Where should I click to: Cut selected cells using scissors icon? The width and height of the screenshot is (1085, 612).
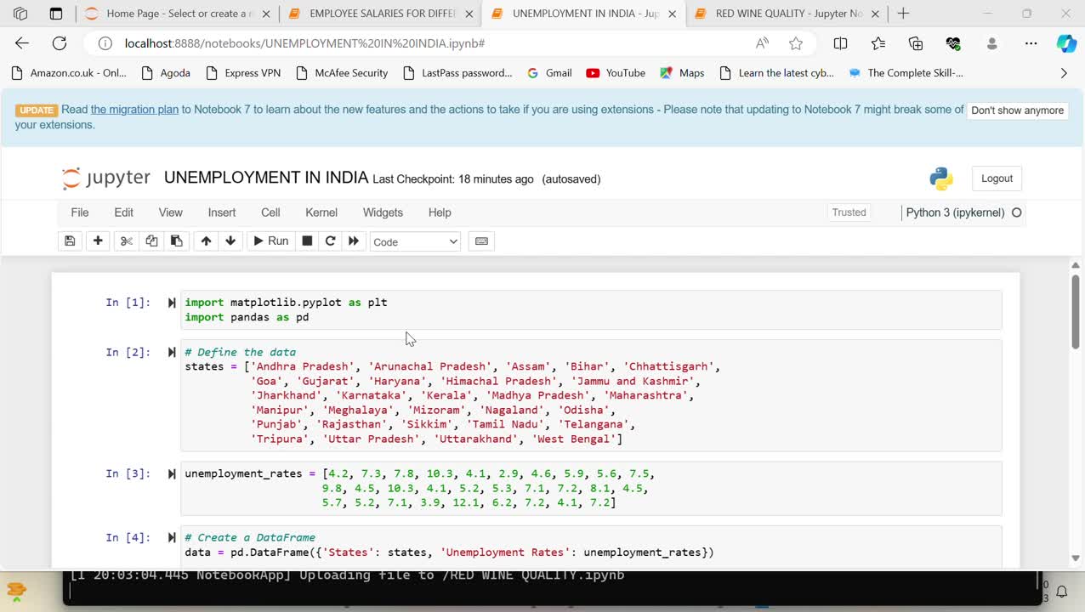pos(127,241)
